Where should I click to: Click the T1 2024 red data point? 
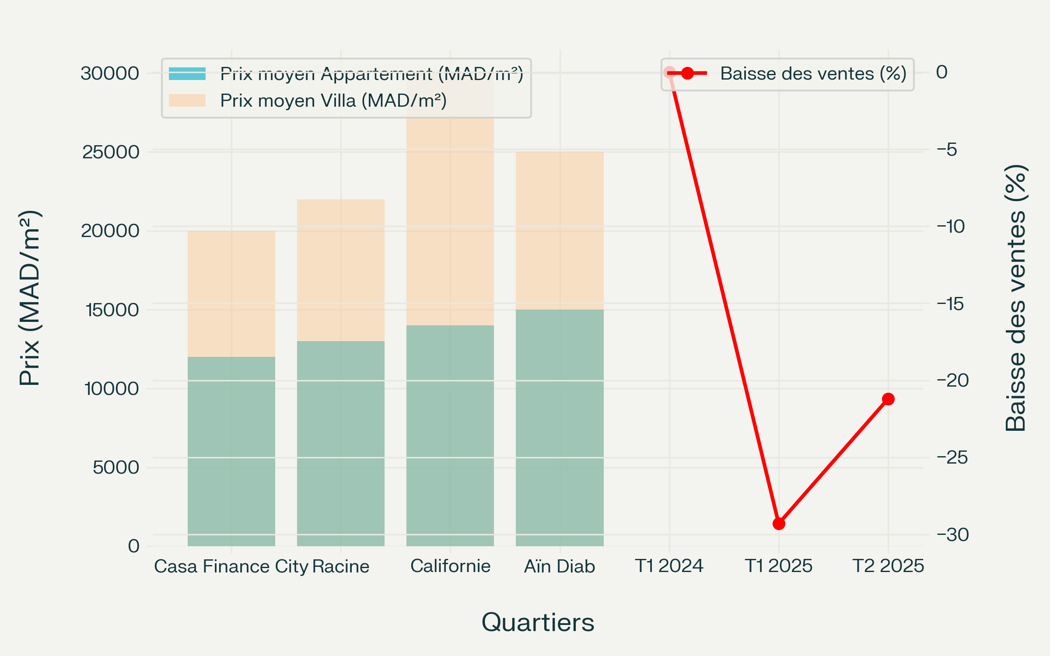pyautogui.click(x=669, y=72)
